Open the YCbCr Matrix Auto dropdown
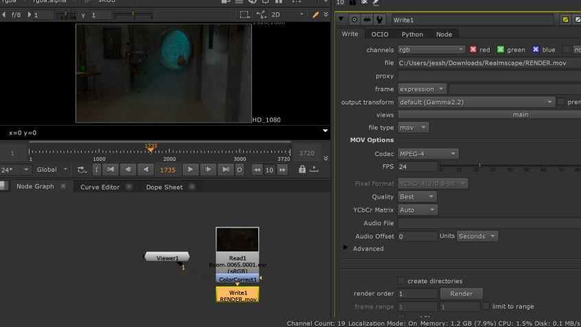The image size is (581, 327). (418, 210)
